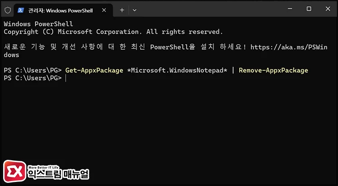Click the administrator shield icon in title bar
Image resolution: width=338 pixels, height=186 pixels.
(8, 10)
